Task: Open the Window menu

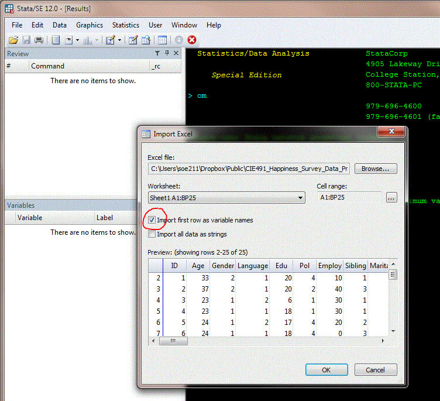Action: coord(184,25)
